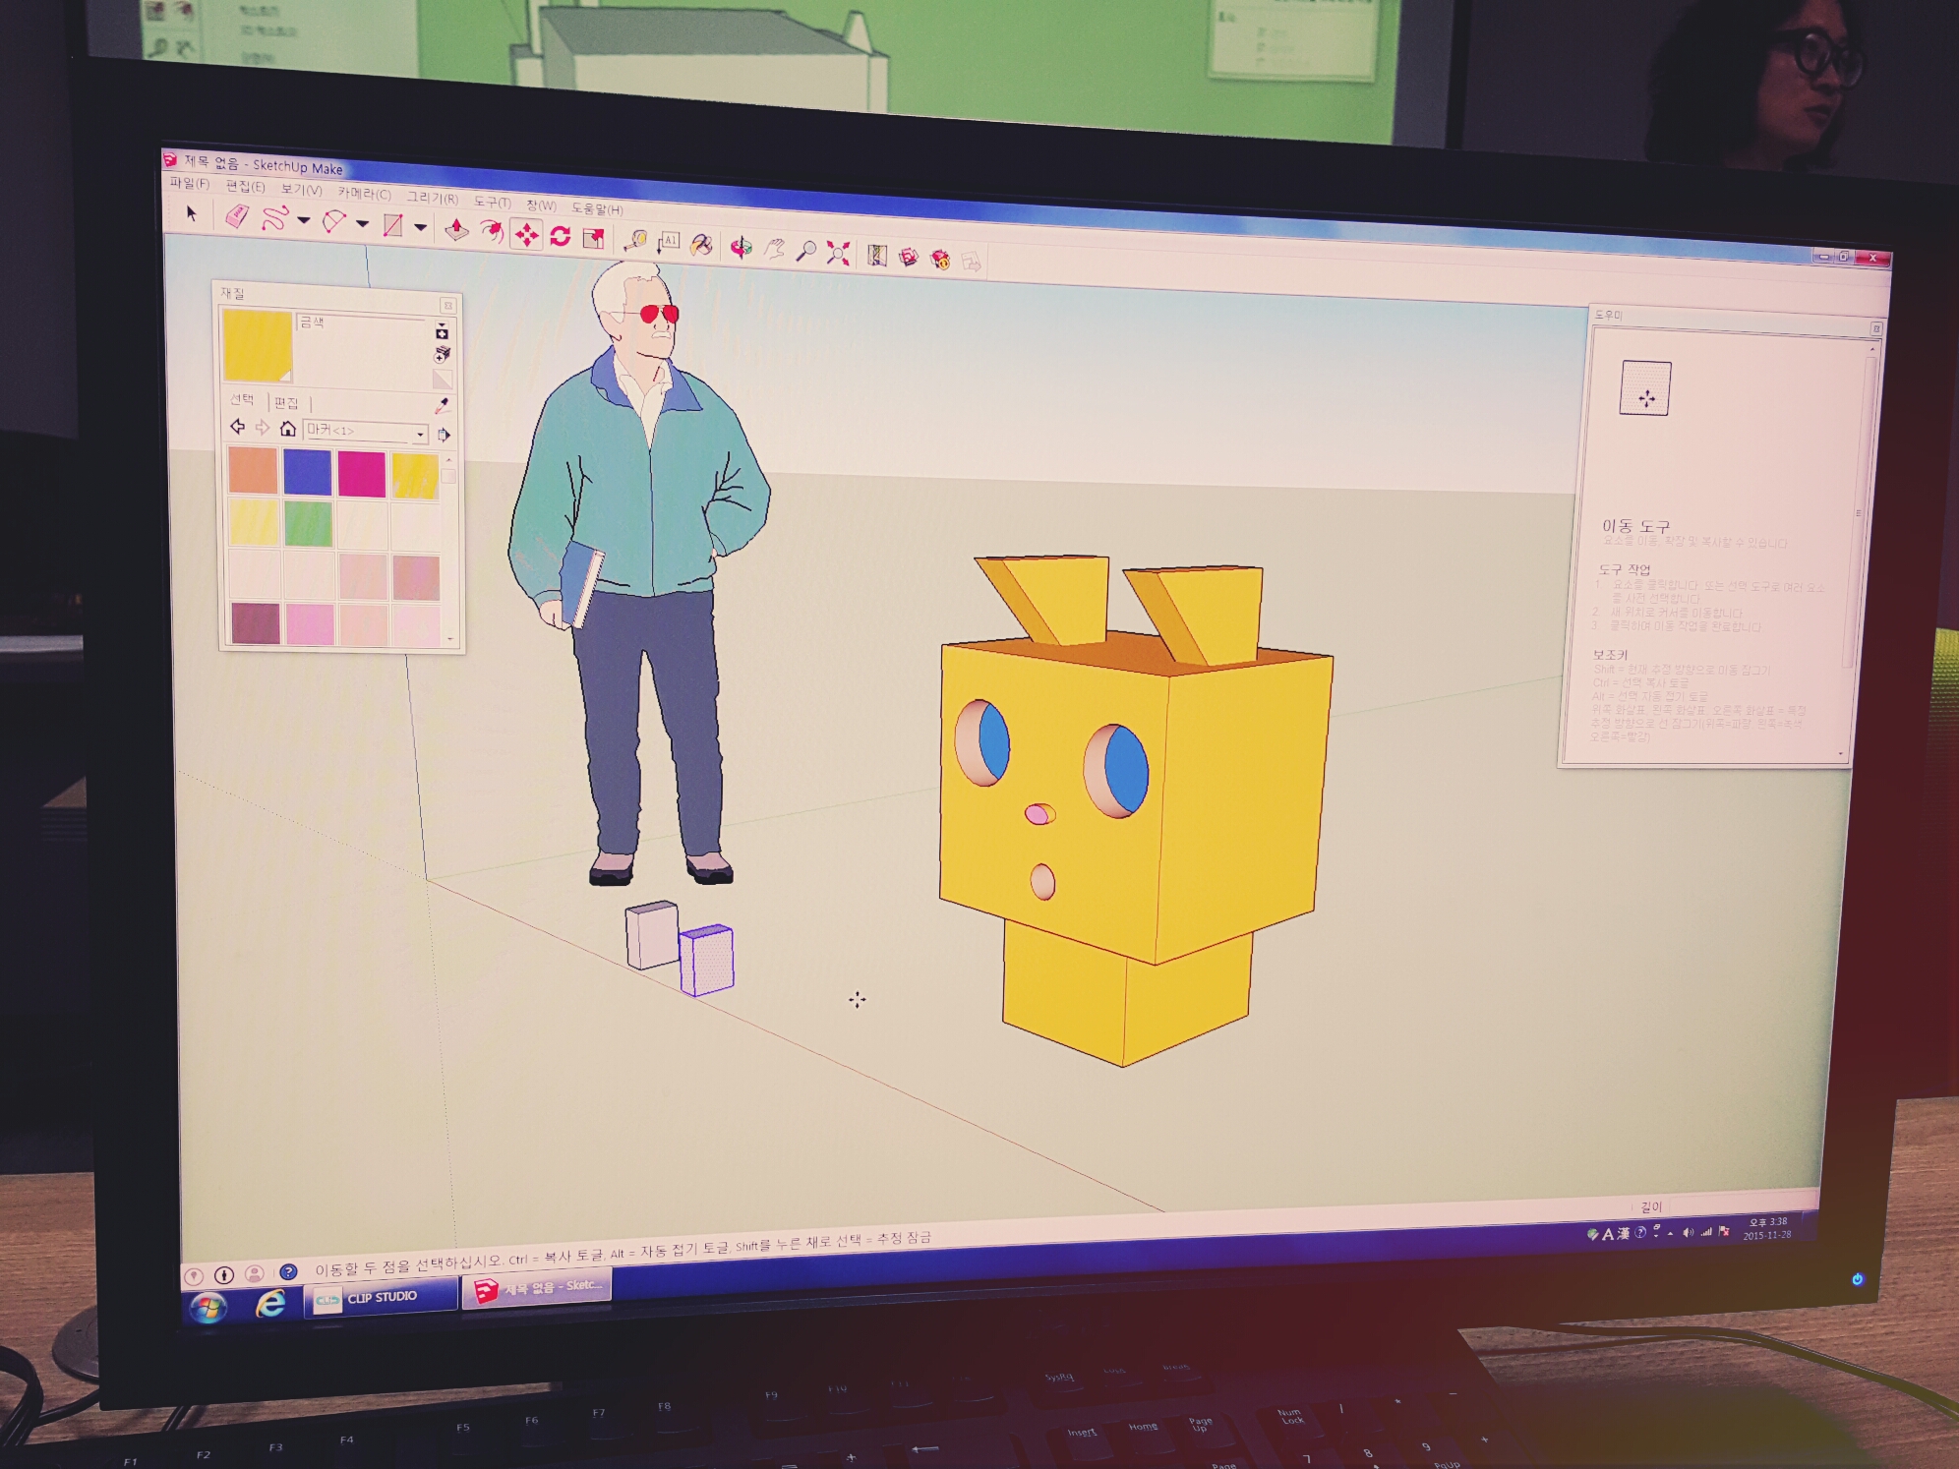The image size is (1959, 1469).
Task: Click the materials list scrollbar down arrow
Action: click(450, 639)
